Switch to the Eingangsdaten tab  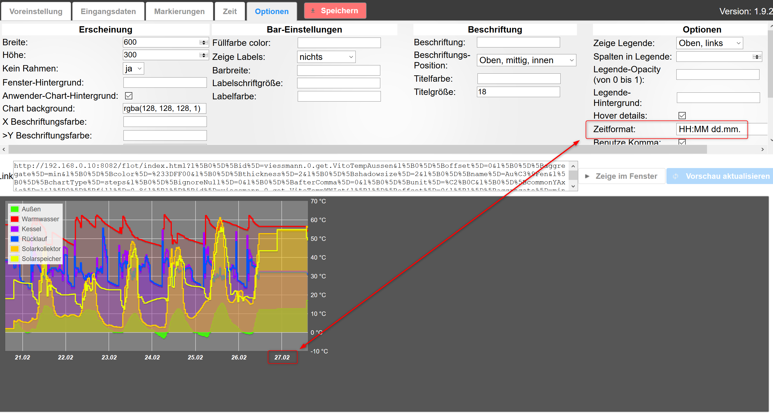(108, 11)
